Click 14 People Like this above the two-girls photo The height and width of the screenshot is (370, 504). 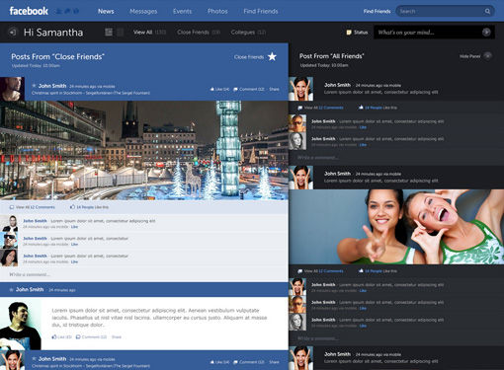[378, 108]
